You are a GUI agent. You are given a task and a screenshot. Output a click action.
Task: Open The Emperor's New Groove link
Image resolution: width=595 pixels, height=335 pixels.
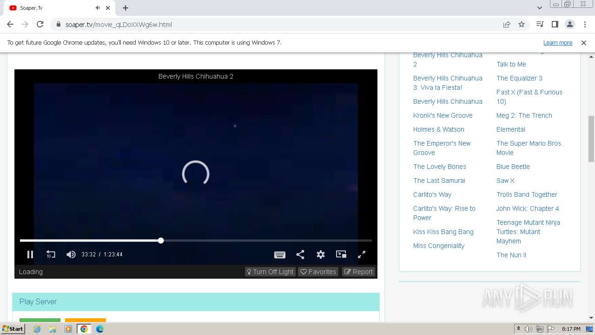click(x=442, y=148)
